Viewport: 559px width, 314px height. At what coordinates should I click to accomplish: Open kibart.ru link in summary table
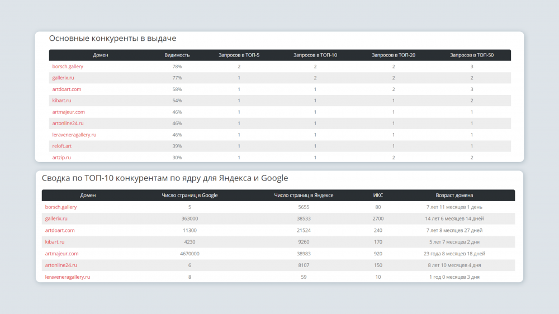pyautogui.click(x=55, y=242)
